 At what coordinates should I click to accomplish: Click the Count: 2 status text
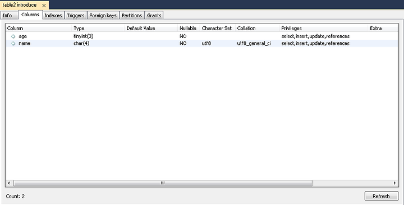click(15, 196)
